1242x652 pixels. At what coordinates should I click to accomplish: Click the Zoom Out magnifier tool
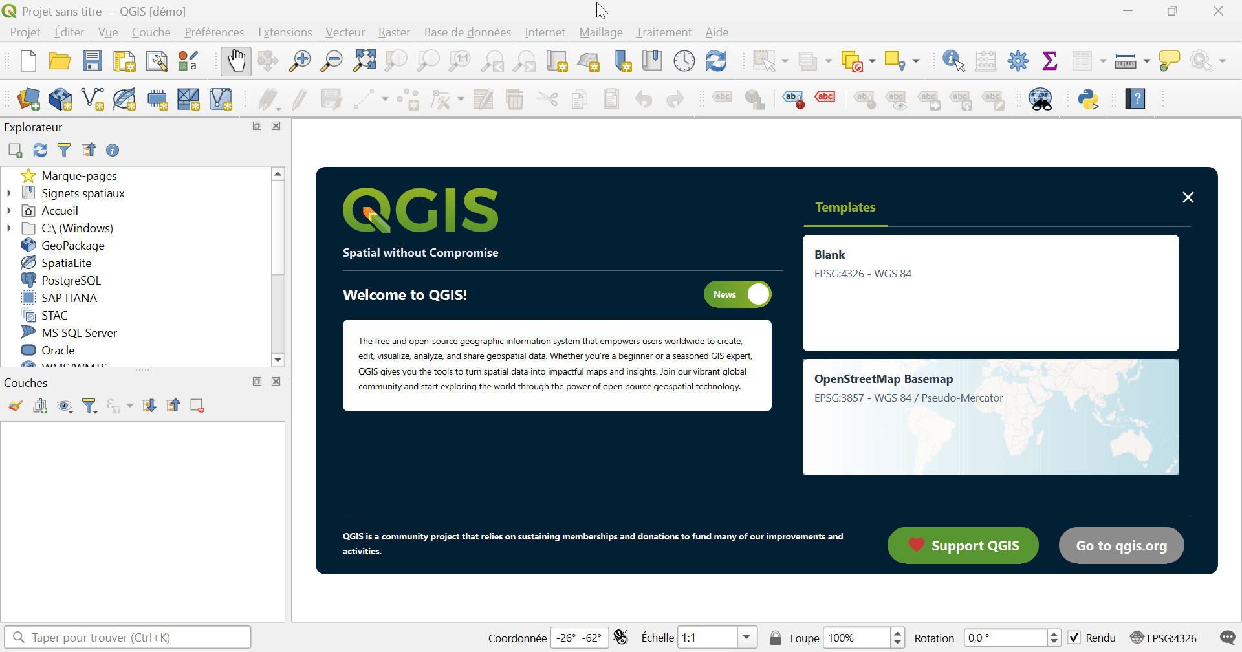point(332,61)
